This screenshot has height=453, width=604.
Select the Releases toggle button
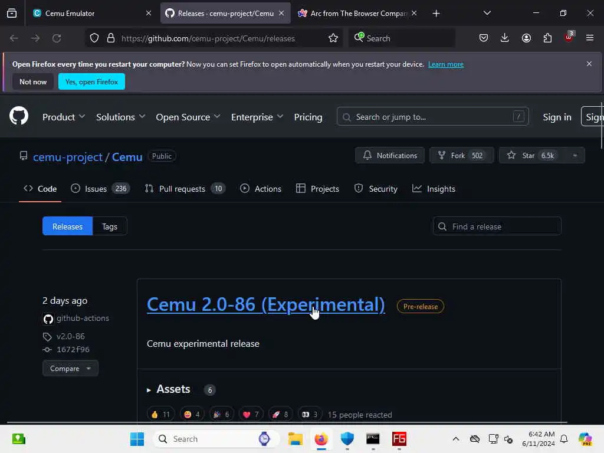coord(67,226)
